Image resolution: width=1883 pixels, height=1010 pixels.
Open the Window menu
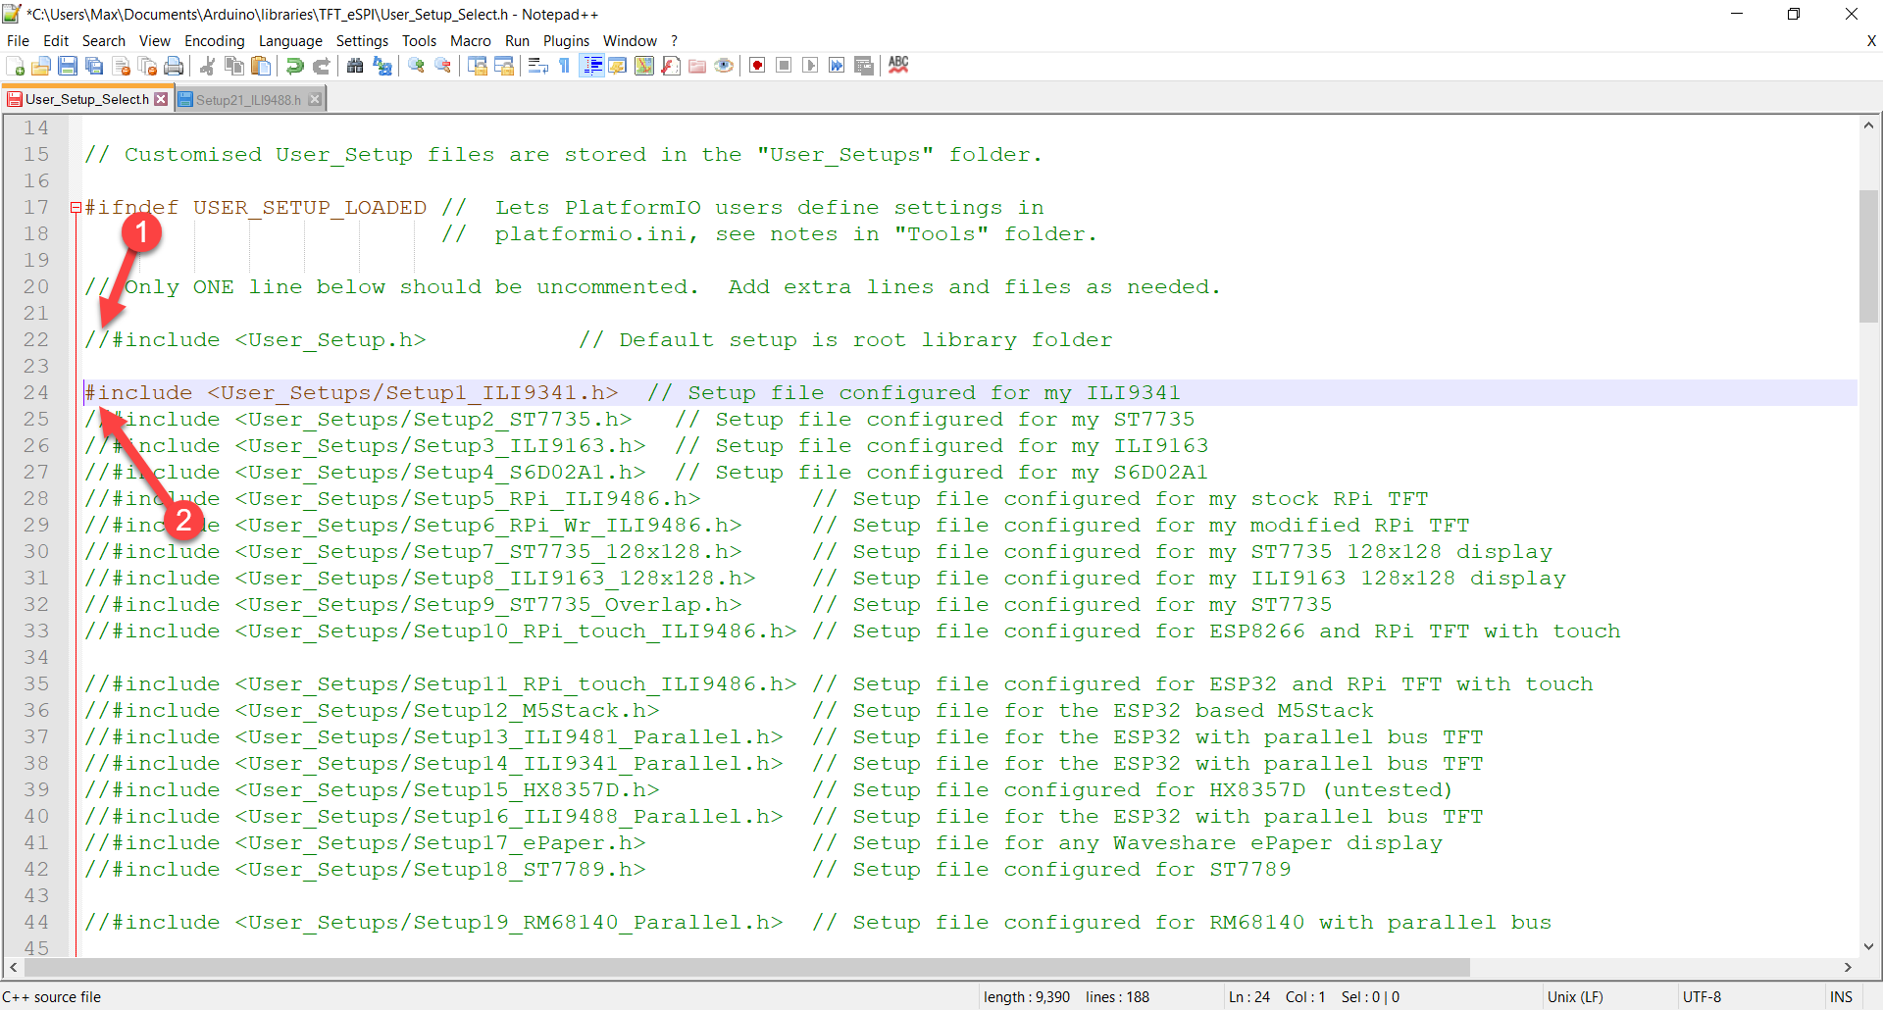tap(630, 40)
